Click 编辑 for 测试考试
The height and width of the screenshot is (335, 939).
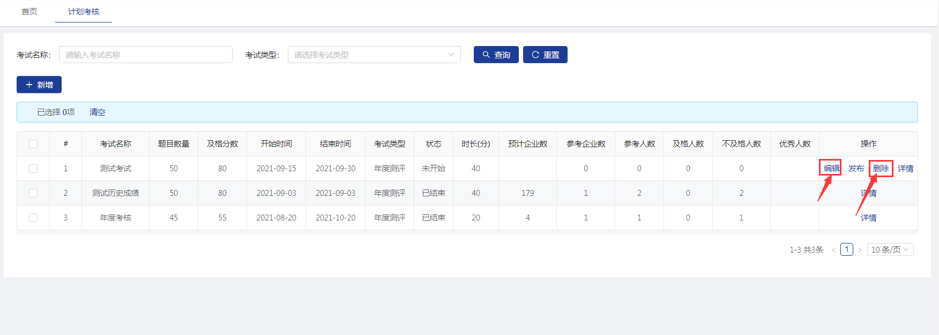click(x=831, y=169)
